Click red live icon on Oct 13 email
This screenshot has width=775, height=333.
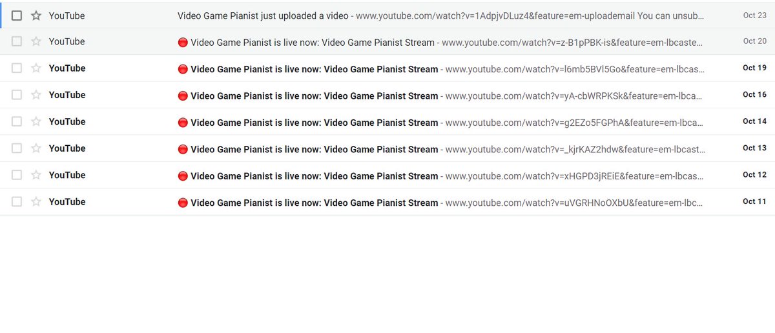(183, 149)
